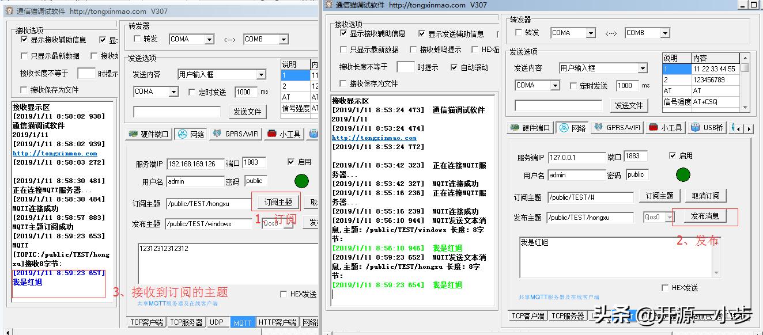This screenshot has width=763, height=335.
Task: Open GPRS/WIFI in the right window
Action: coord(617,128)
